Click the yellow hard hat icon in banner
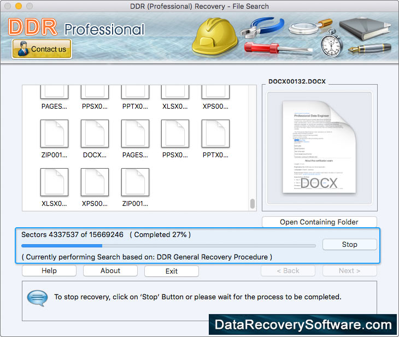 tap(214, 37)
